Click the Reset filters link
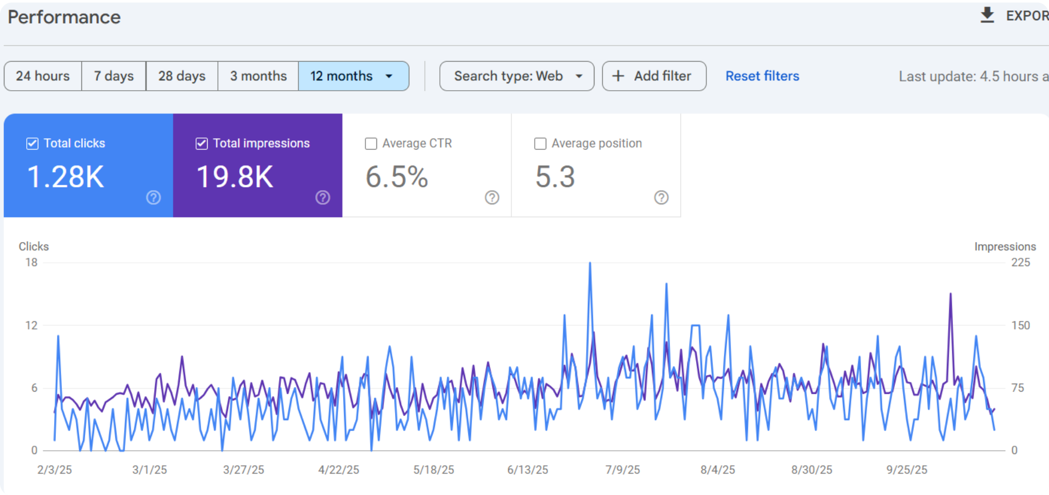1049x495 pixels. pos(762,76)
